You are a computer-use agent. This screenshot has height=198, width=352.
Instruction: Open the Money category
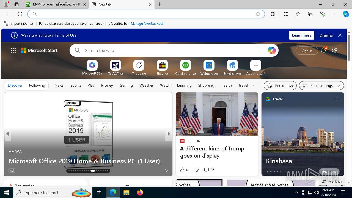[x=107, y=85]
